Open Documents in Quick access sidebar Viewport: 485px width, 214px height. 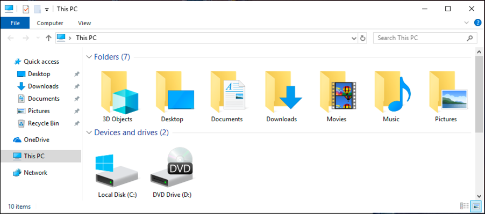(x=38, y=99)
